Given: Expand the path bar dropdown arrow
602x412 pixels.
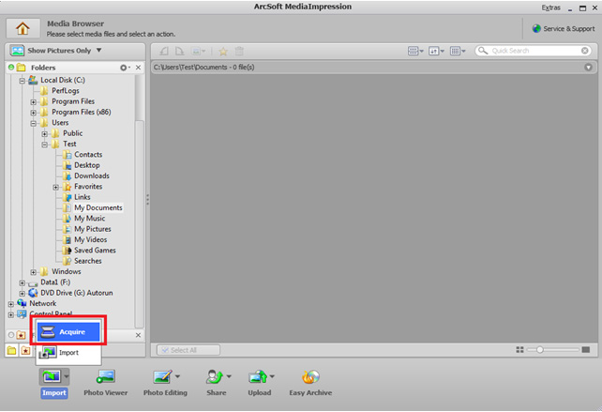Looking at the screenshot, I should [x=588, y=68].
